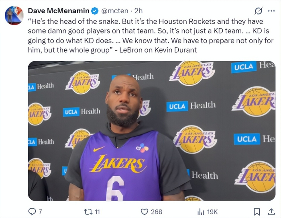281x218 pixels.
Task: Click the repost count 11
Action: click(97, 212)
